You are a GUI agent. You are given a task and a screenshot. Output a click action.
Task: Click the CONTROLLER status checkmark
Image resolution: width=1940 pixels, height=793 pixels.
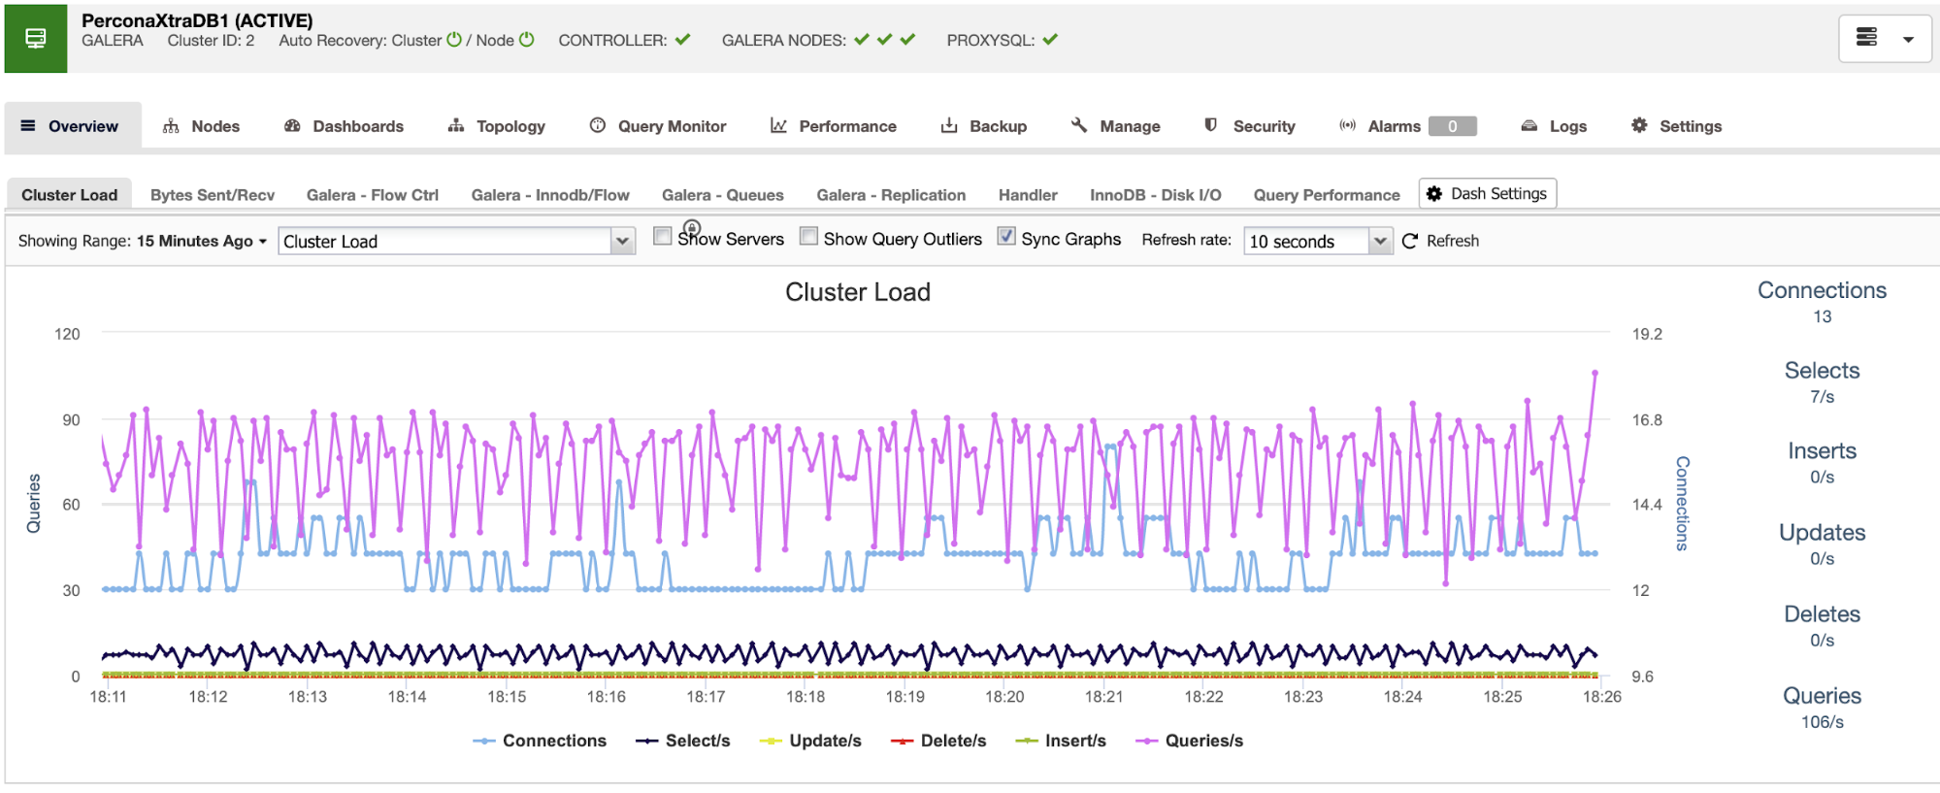click(x=683, y=40)
